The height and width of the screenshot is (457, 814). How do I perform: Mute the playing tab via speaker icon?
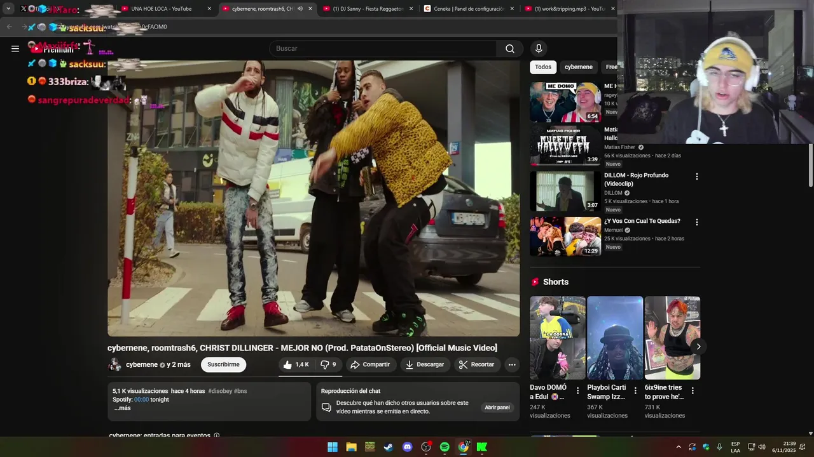point(300,9)
